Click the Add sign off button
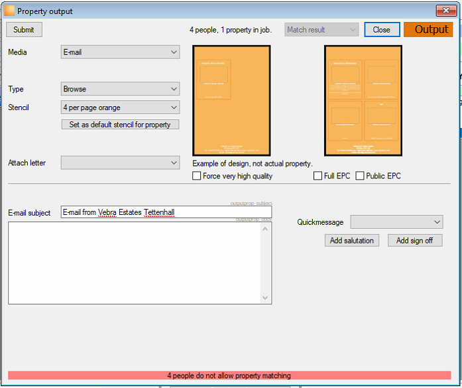 click(x=415, y=240)
